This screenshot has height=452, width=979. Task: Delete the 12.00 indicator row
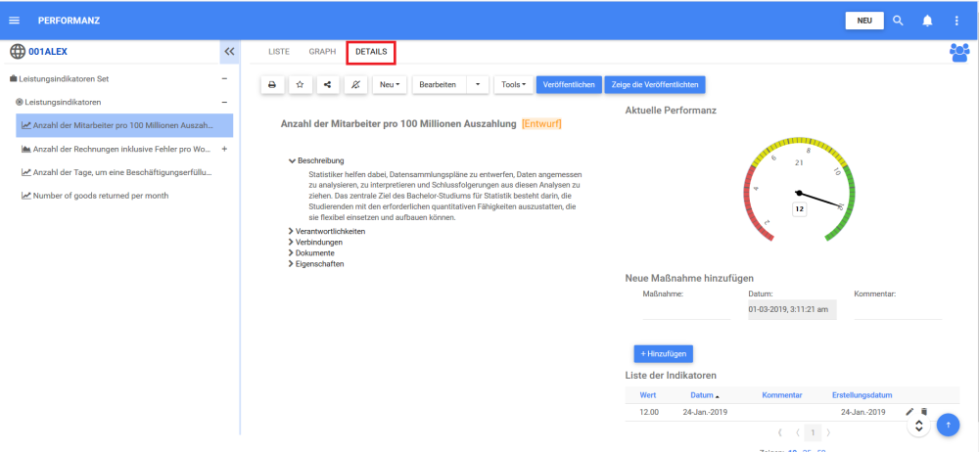925,412
